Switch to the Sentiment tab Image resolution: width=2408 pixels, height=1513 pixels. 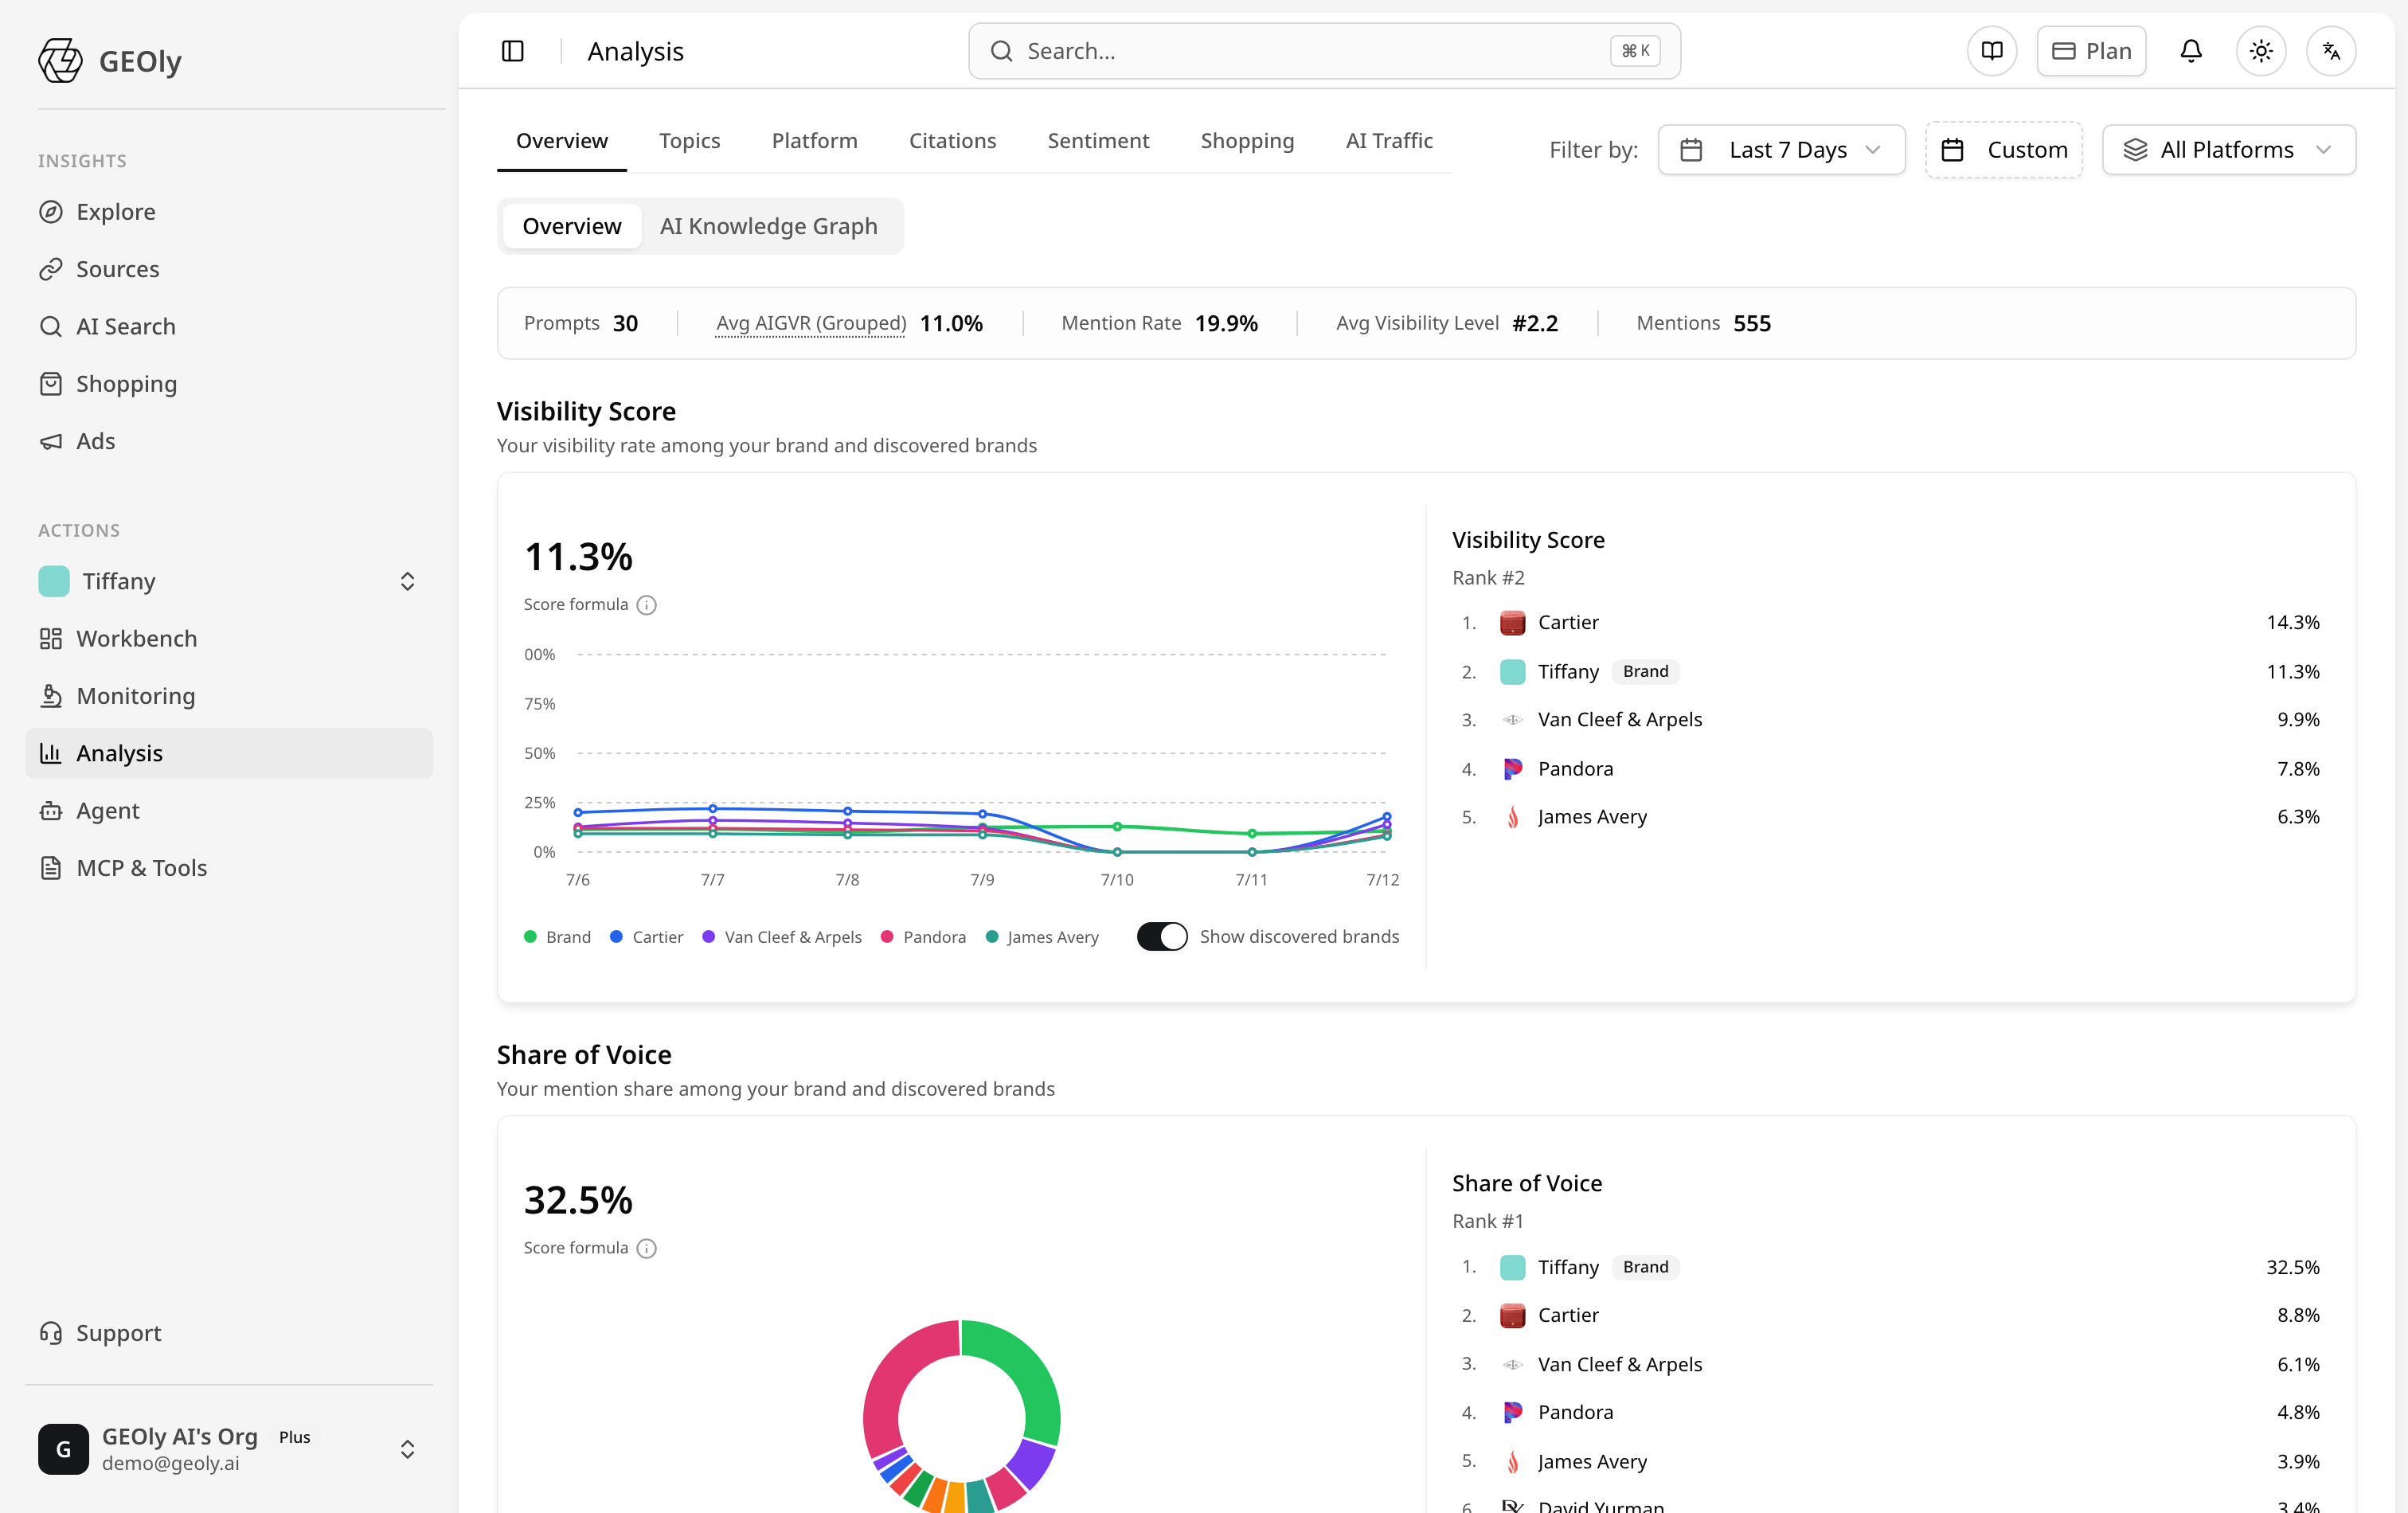(1098, 141)
